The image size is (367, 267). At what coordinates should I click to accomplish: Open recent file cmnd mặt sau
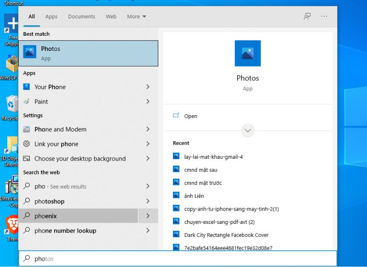[x=200, y=170]
